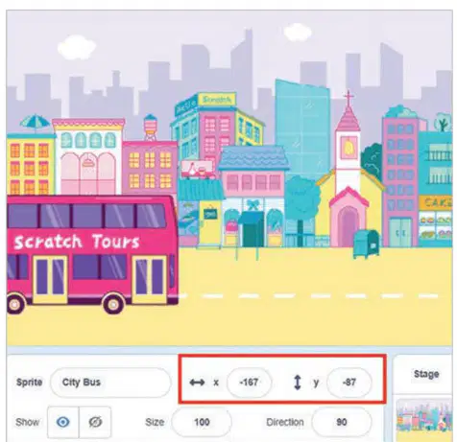Click the 'Sprite' label
The height and width of the screenshot is (442, 457).
pos(29,383)
